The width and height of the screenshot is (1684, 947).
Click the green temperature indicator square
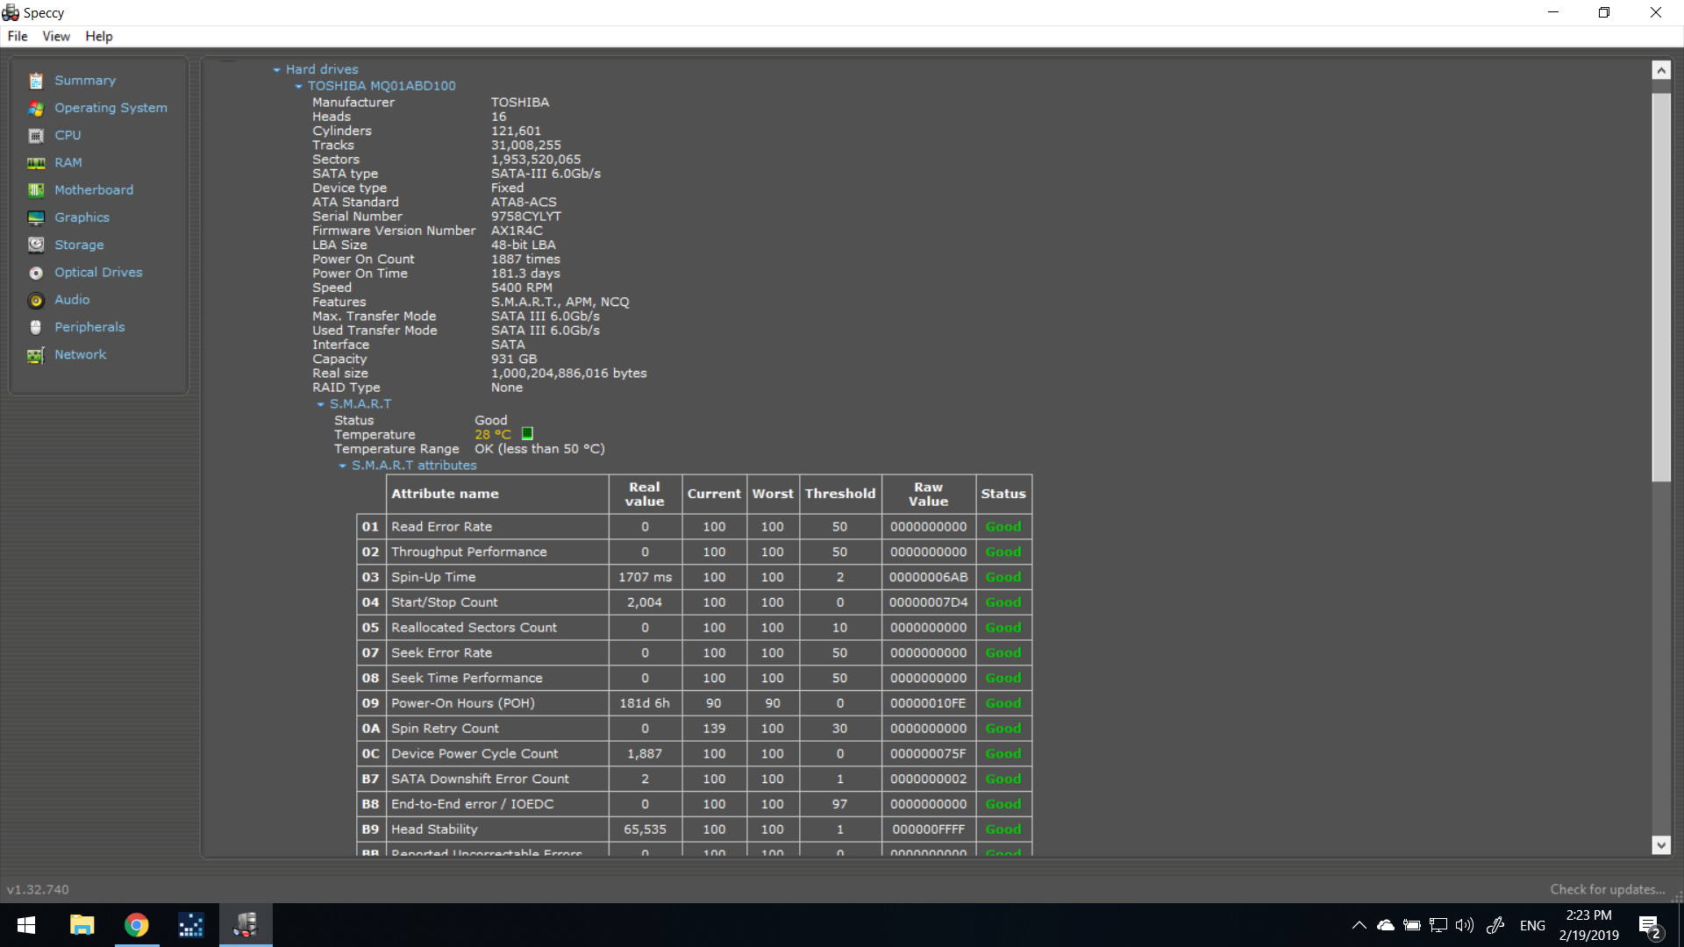tap(528, 434)
